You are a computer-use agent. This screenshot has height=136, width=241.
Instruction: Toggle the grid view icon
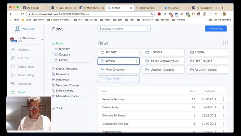226,43
